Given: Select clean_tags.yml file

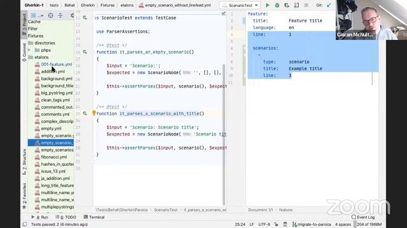Looking at the screenshot, I should (x=55, y=100).
